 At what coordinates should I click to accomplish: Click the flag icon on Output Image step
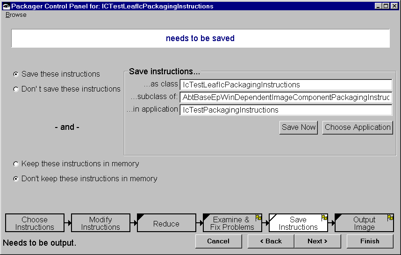point(390,218)
